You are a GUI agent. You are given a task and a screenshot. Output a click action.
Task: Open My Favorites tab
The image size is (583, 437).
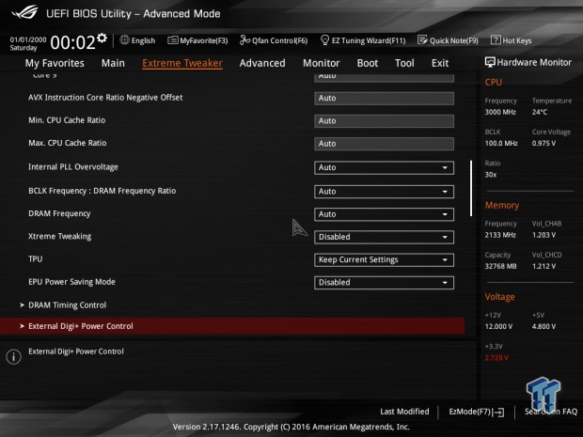(55, 63)
